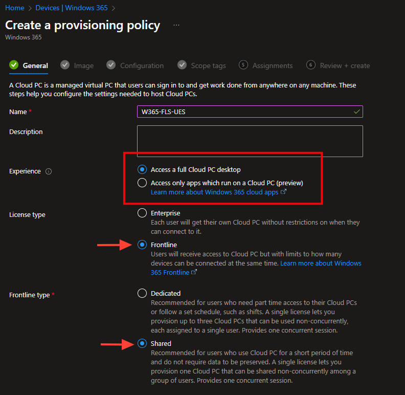
Task: Click the Name input field
Action: tap(244, 112)
